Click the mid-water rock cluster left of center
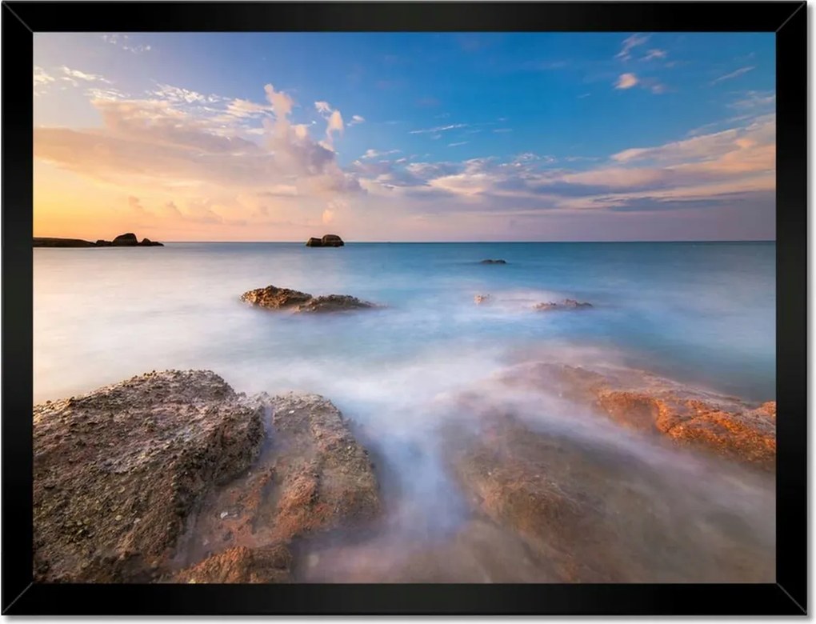 coord(304,300)
